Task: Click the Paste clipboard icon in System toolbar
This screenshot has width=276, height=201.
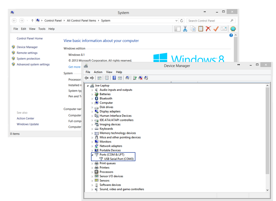Action: [201, 29]
